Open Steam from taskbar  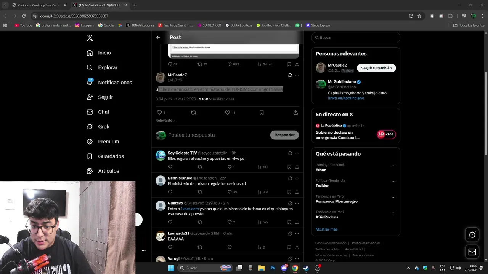(x=306, y=268)
